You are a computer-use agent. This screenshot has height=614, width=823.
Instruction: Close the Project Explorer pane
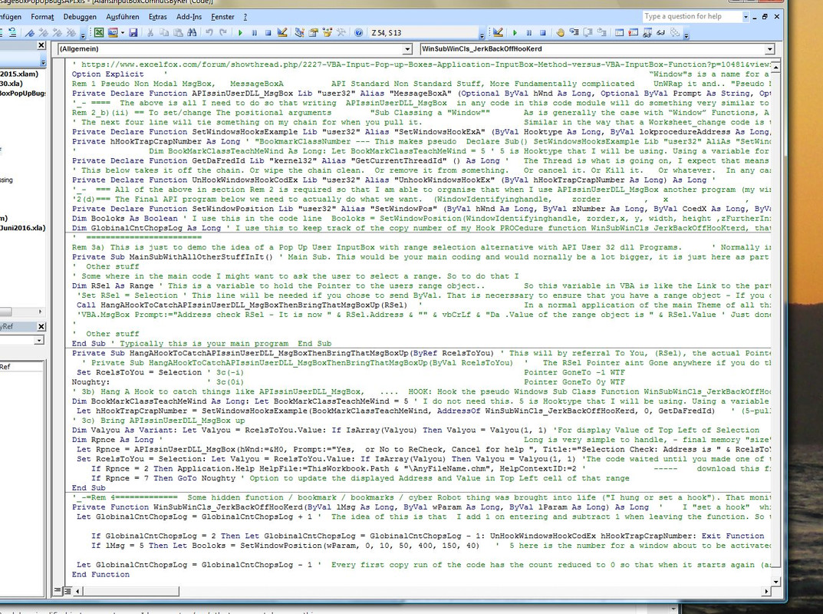point(41,46)
